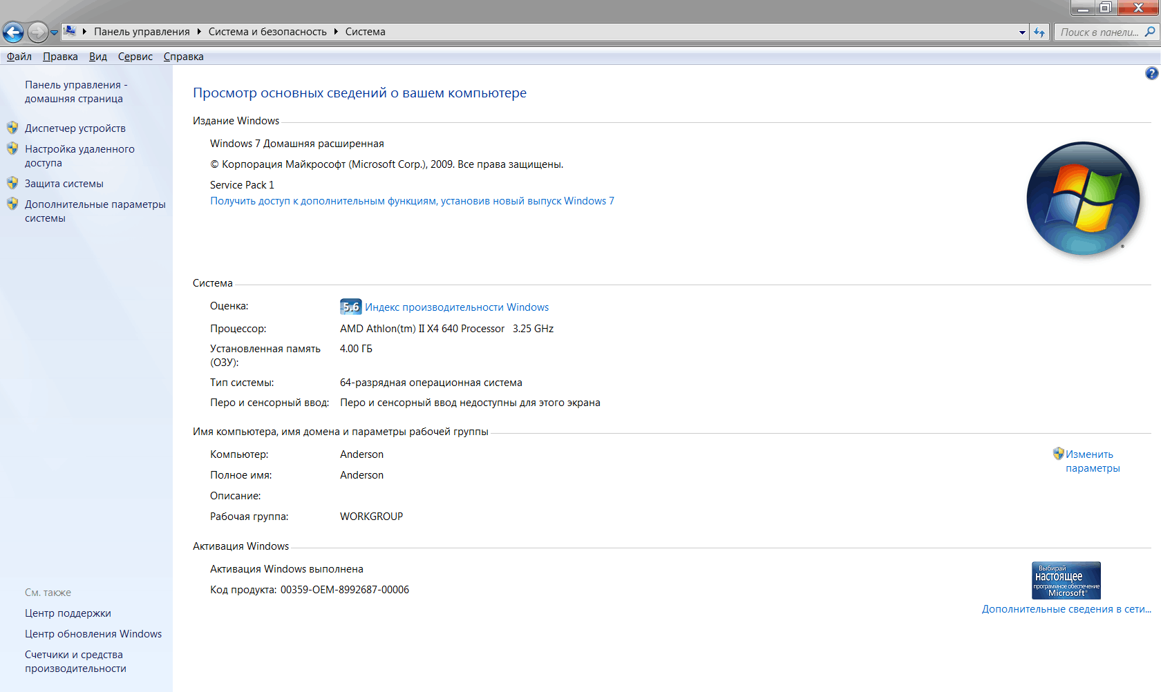Open the address bar history dropdown

pyautogui.click(x=1023, y=32)
